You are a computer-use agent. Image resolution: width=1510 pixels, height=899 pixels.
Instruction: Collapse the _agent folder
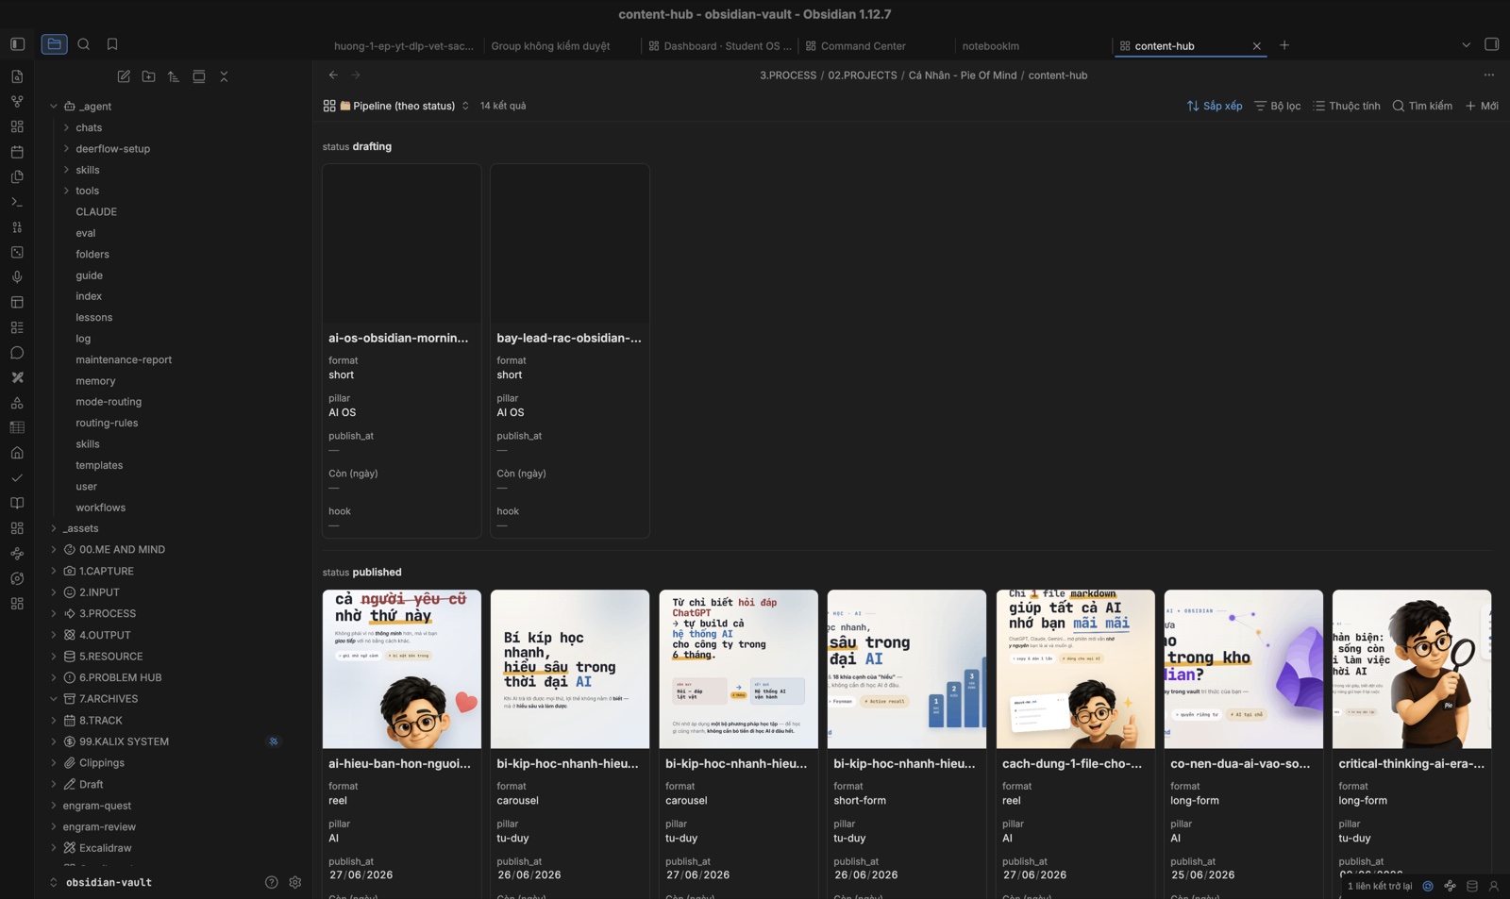pyautogui.click(x=54, y=107)
